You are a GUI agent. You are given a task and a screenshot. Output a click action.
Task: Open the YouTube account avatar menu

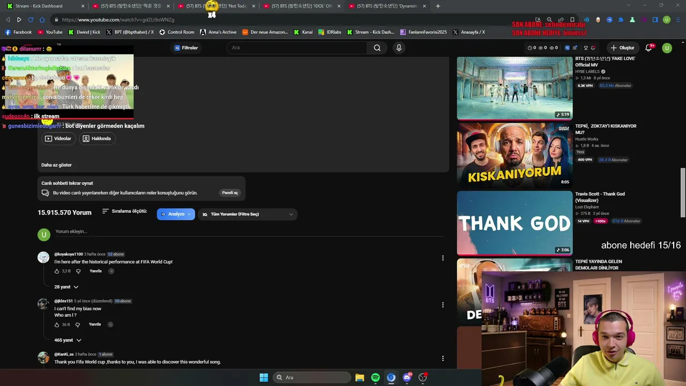pos(667,48)
